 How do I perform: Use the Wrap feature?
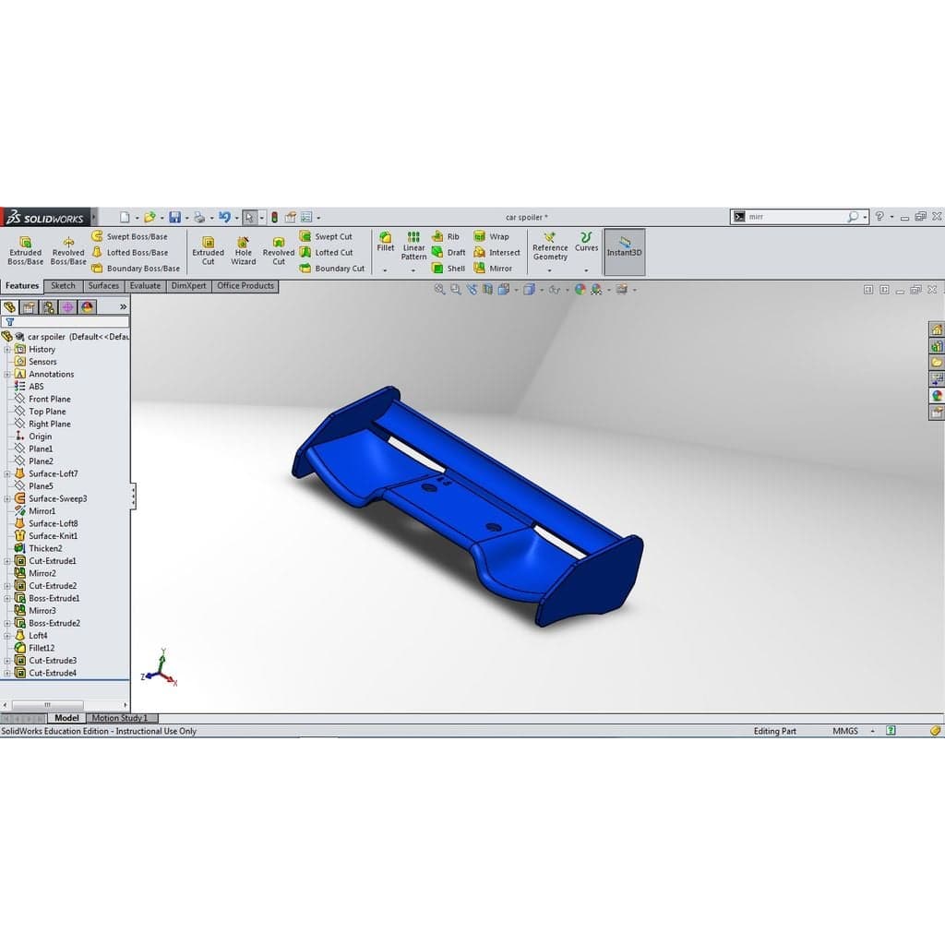(492, 236)
